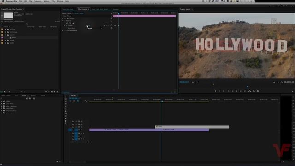Screen dimensions: 295x166
Task: Select the Track Select Forward tool
Action: (x=65, y=99)
